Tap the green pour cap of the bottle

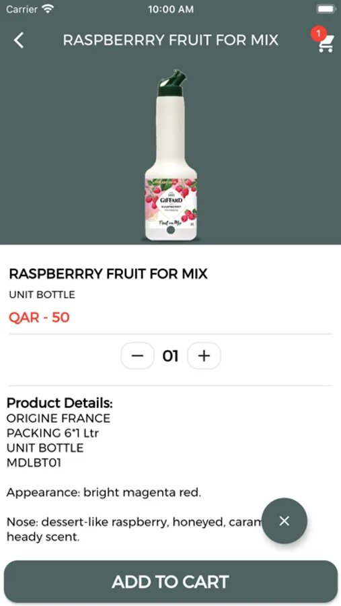172,83
